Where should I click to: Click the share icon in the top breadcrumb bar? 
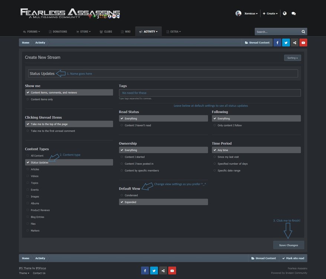(x=294, y=42)
